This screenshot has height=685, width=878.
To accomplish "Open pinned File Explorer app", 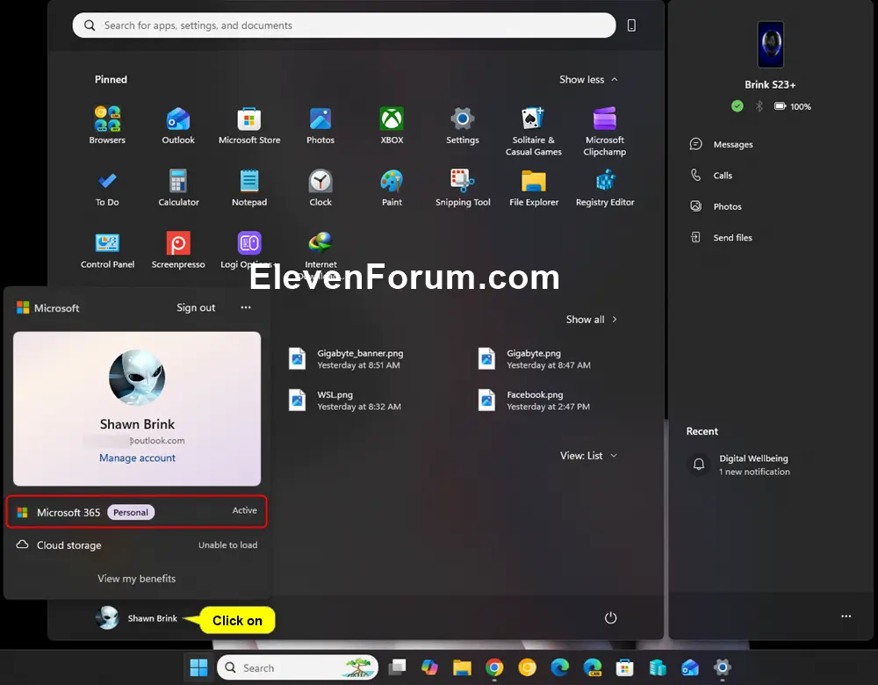I will pos(534,188).
